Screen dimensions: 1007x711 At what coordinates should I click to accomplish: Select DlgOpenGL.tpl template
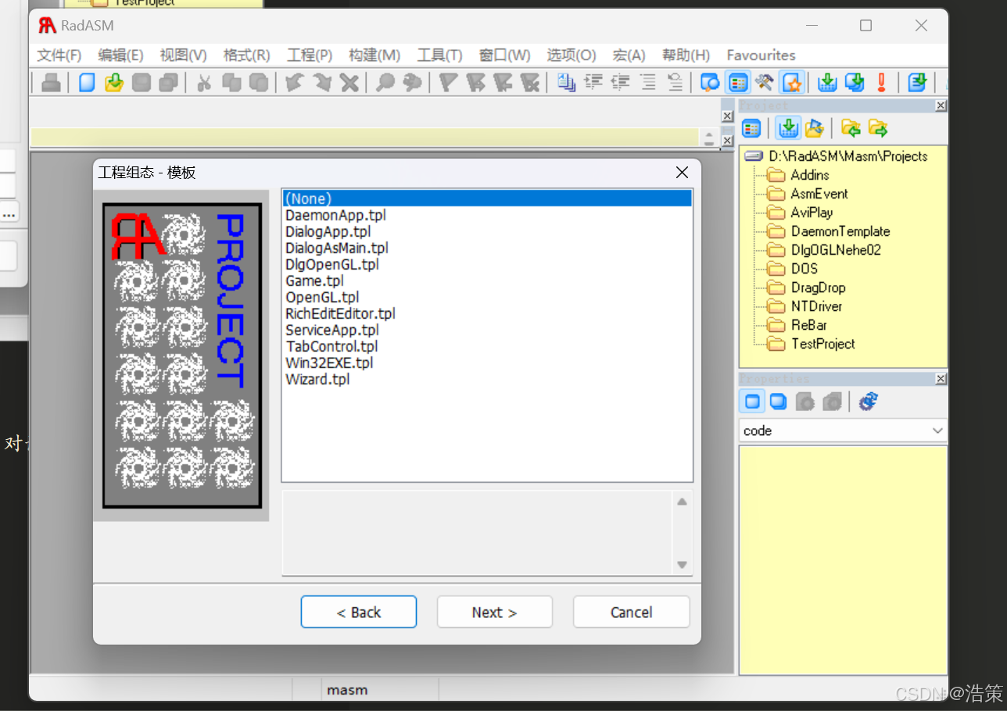(x=331, y=264)
